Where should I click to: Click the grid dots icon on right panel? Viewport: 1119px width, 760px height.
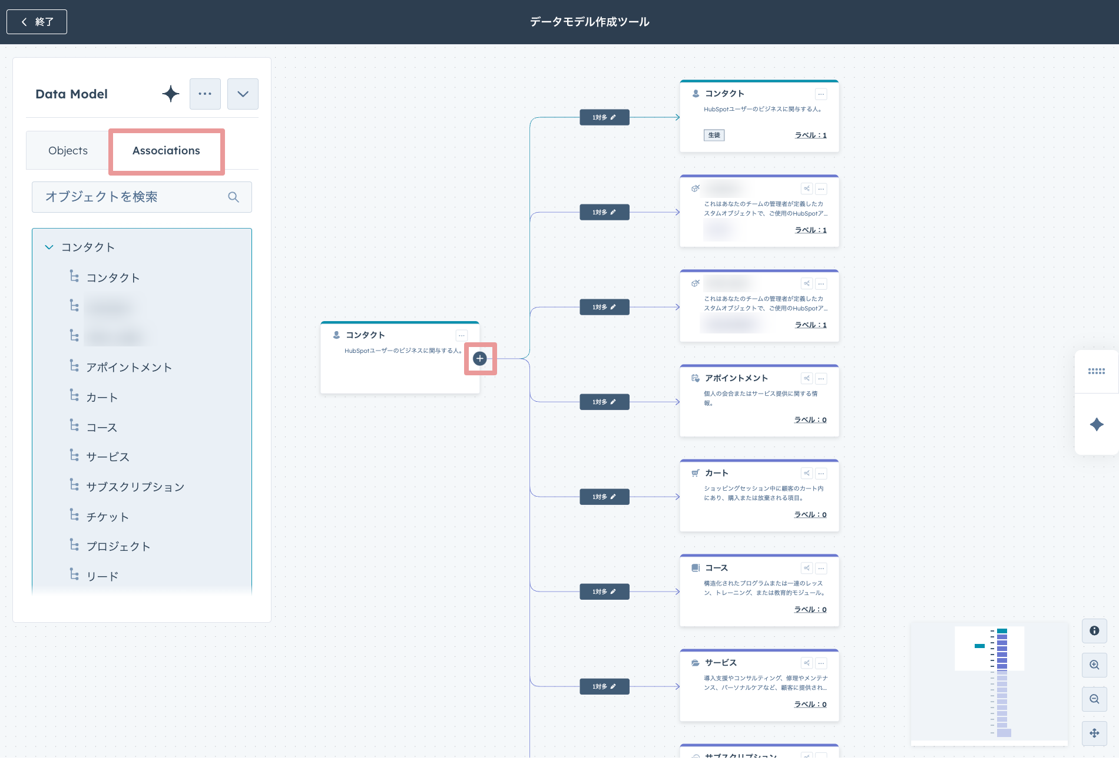(1096, 371)
